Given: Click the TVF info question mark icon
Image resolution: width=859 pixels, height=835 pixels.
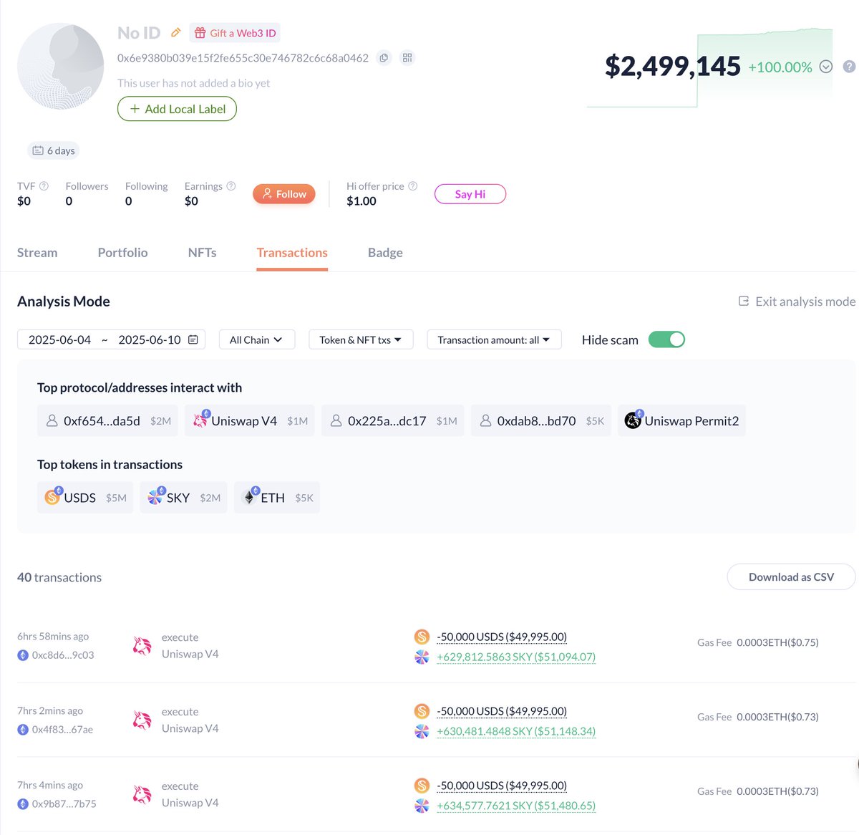Looking at the screenshot, I should tap(44, 186).
